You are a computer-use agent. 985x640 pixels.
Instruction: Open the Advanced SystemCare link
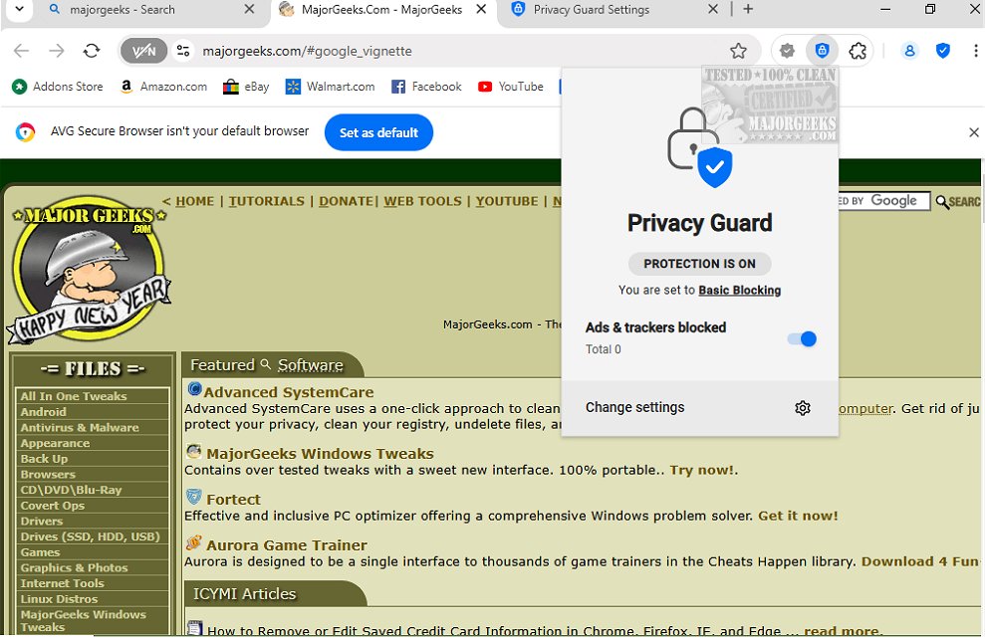[x=289, y=392]
